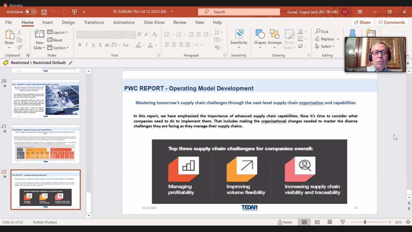
Task: Toggle Notes pane in status bar
Action: click(285, 222)
